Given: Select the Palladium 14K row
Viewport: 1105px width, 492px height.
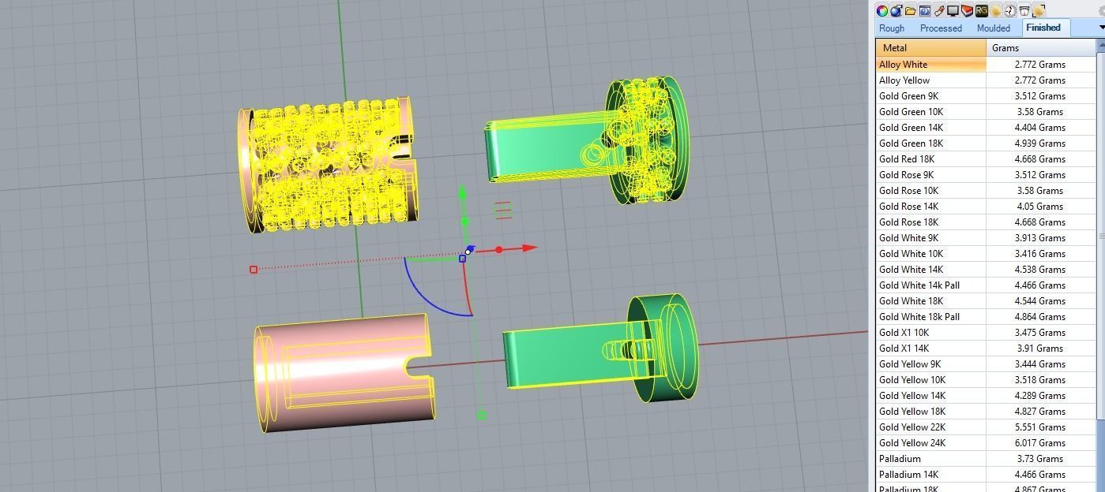Looking at the screenshot, I should click(x=986, y=475).
